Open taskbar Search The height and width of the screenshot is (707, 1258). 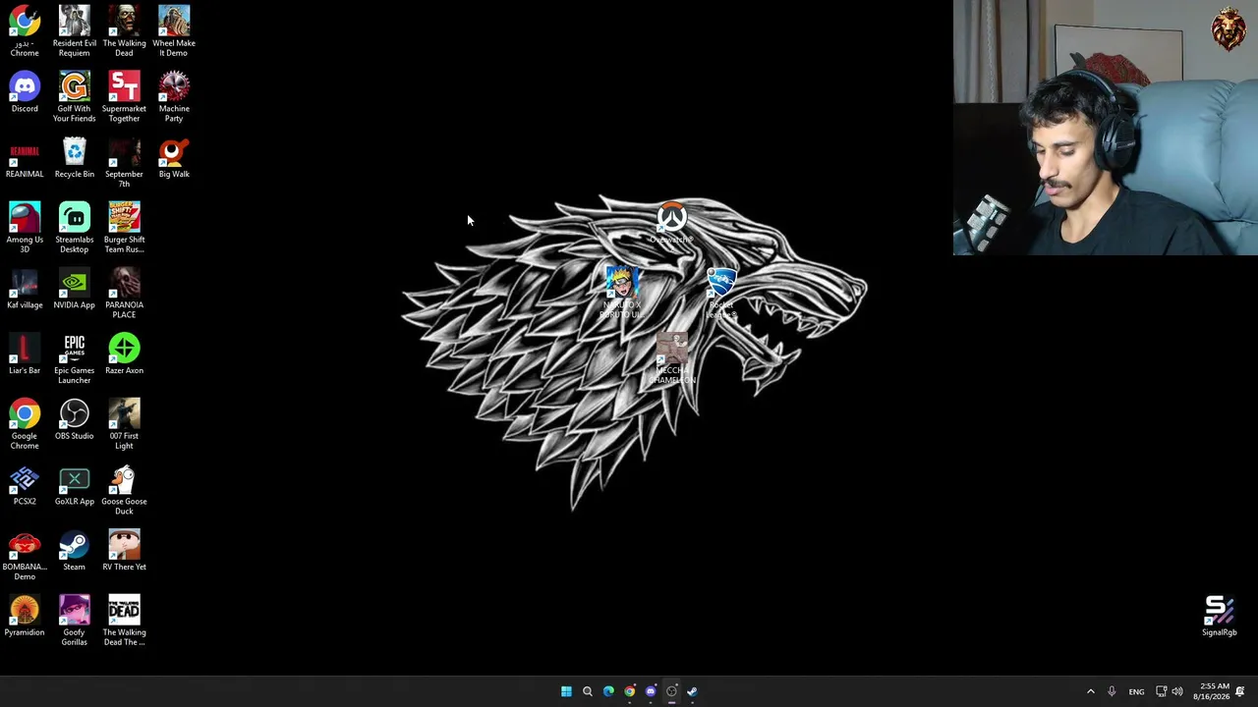click(x=588, y=691)
